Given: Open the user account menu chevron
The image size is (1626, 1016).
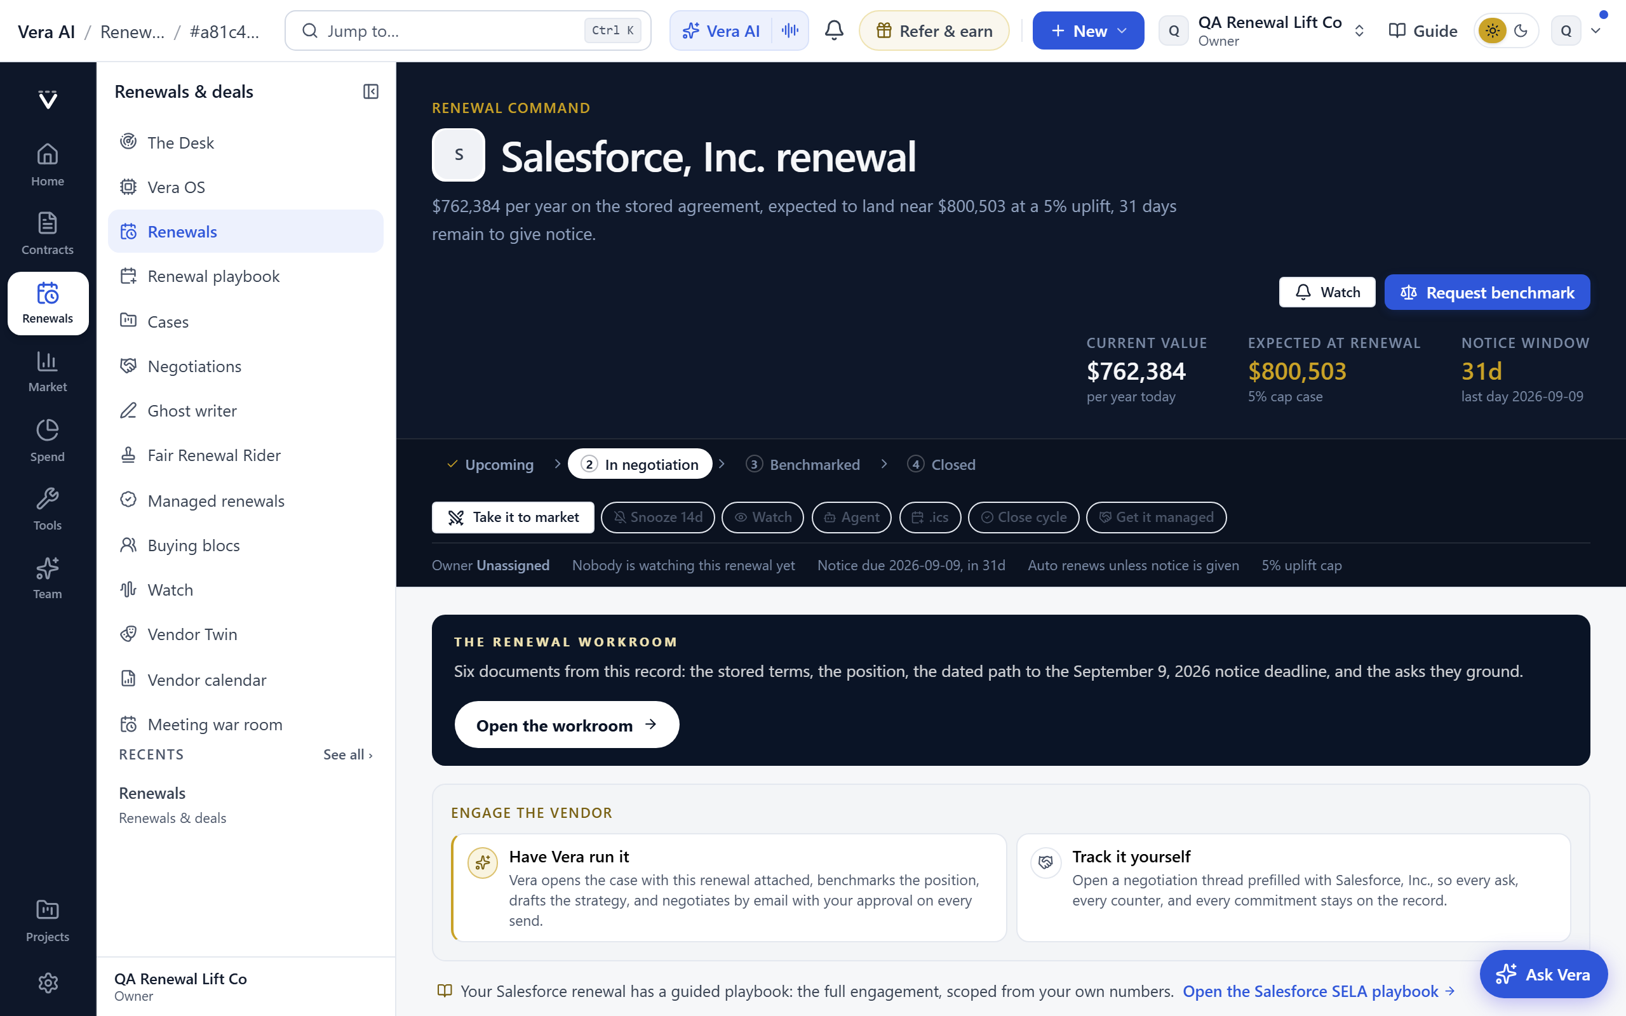Looking at the screenshot, I should coord(1596,30).
